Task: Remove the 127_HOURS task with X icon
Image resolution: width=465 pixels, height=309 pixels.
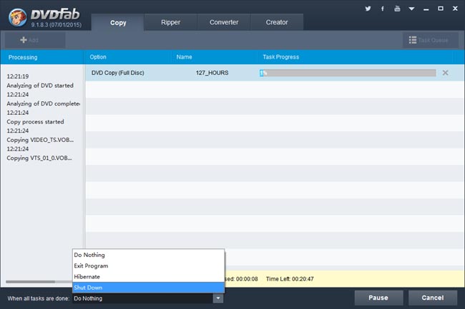Action: click(x=445, y=73)
